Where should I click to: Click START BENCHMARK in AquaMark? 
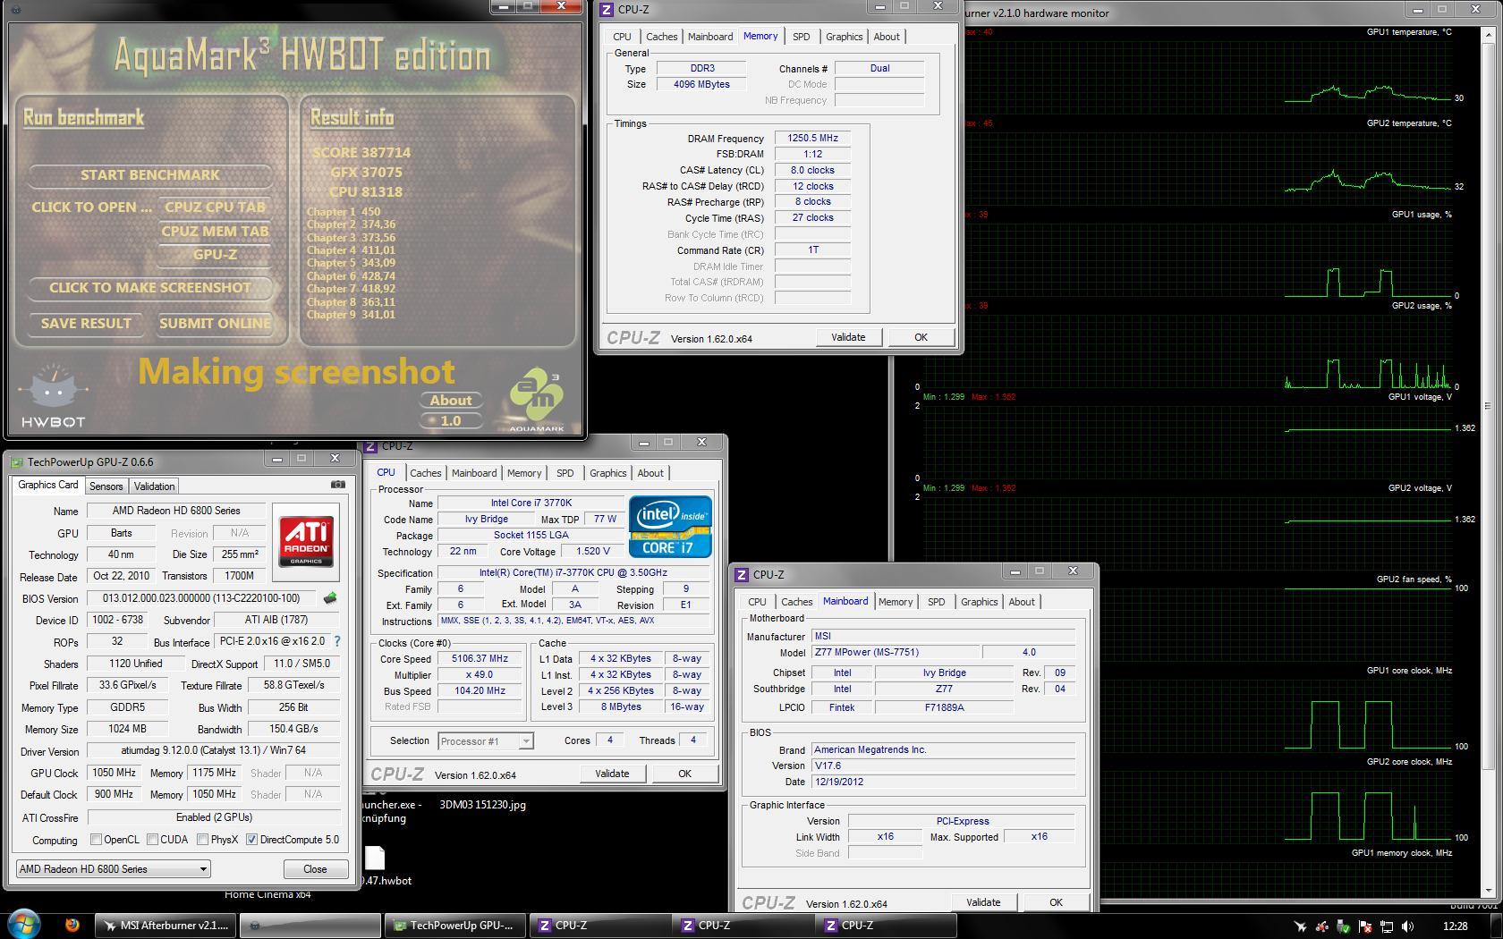tap(150, 174)
